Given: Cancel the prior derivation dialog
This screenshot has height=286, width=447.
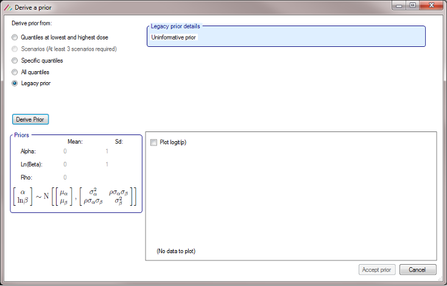Looking at the screenshot, I should click(x=417, y=270).
